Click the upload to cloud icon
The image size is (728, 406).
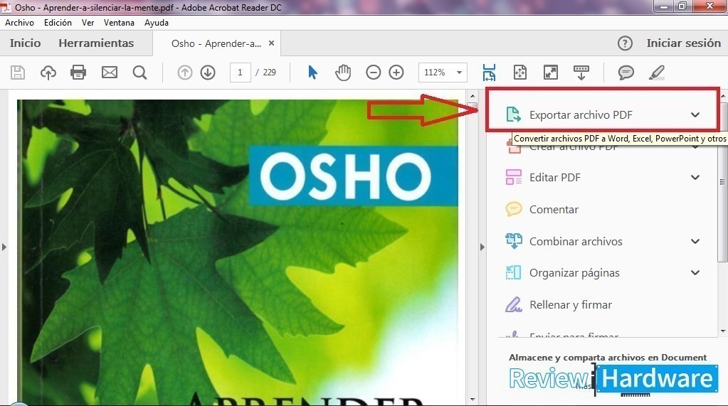click(x=48, y=73)
